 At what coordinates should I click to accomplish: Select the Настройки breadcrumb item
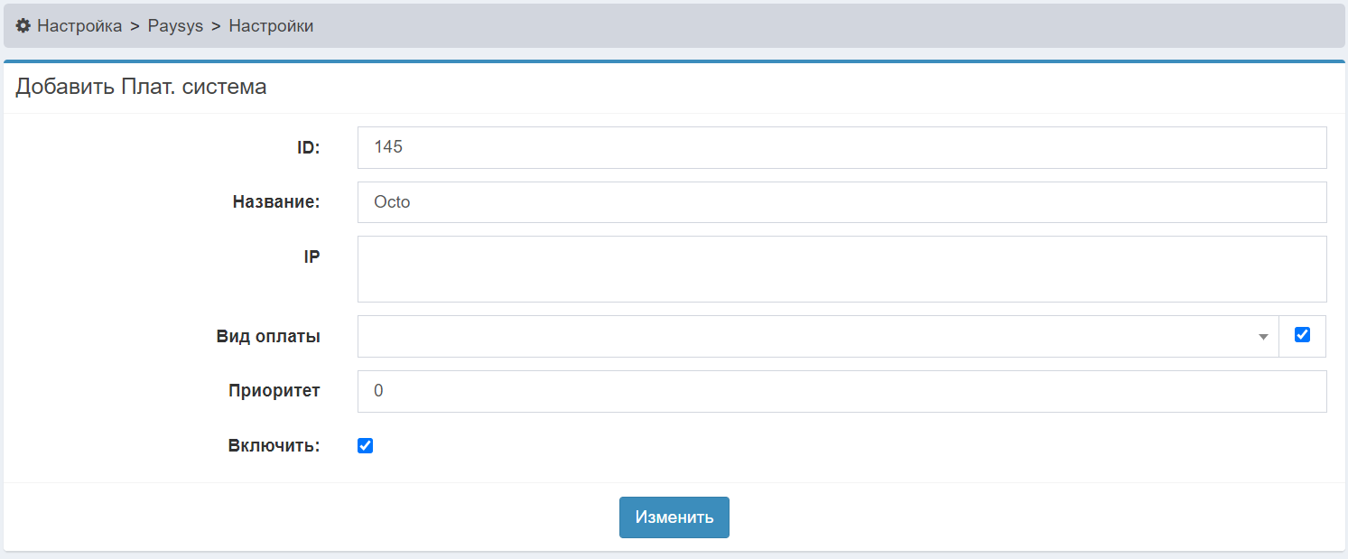pos(271,26)
